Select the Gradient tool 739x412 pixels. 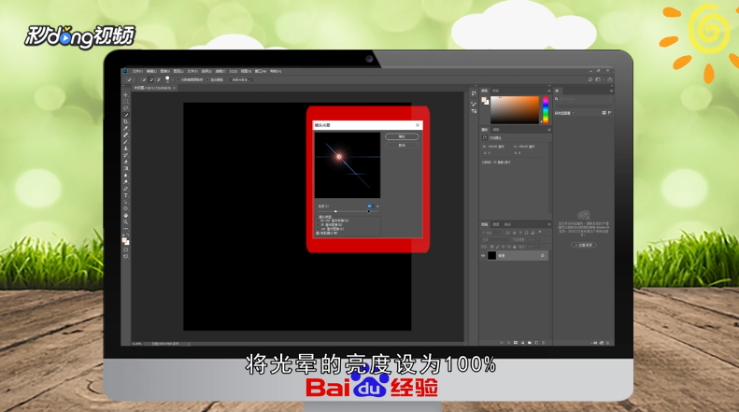click(x=126, y=168)
